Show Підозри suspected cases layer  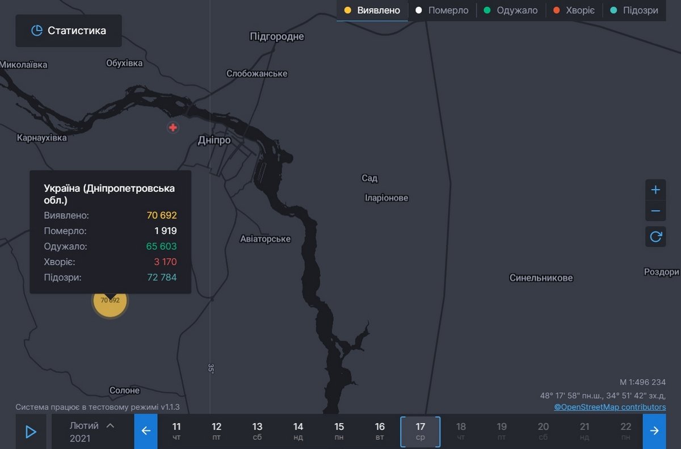pos(634,10)
